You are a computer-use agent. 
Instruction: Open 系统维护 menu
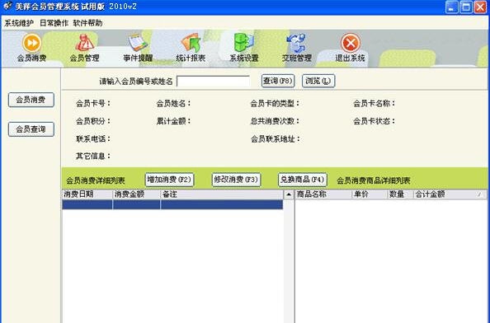(x=19, y=23)
